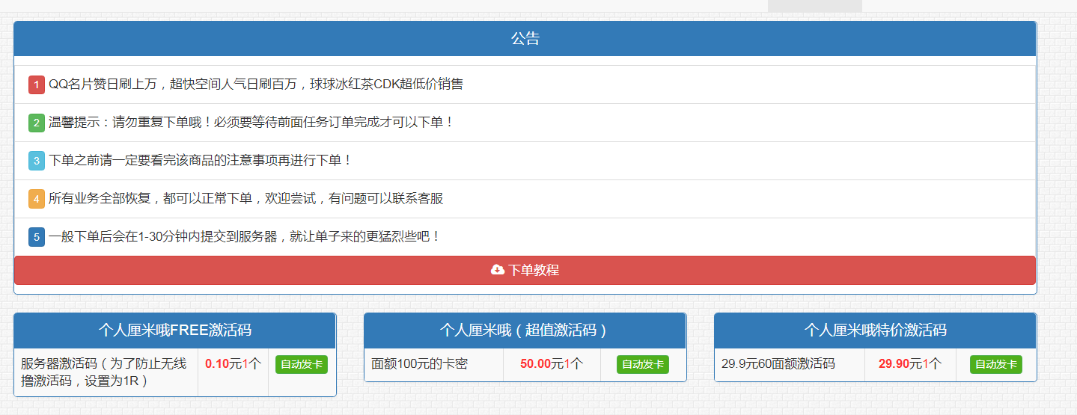The width and height of the screenshot is (1077, 415).
Task: Open the QQ名片赞日刷上万 announcement text
Action: (x=256, y=84)
